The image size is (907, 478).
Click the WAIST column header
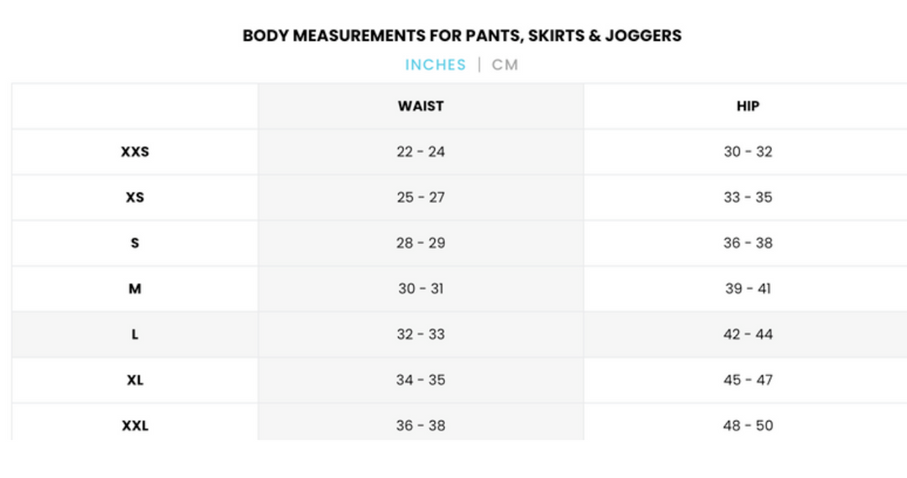tap(421, 107)
